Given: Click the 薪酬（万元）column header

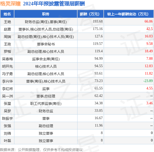Looking at the screenshot, I should click(90, 14).
